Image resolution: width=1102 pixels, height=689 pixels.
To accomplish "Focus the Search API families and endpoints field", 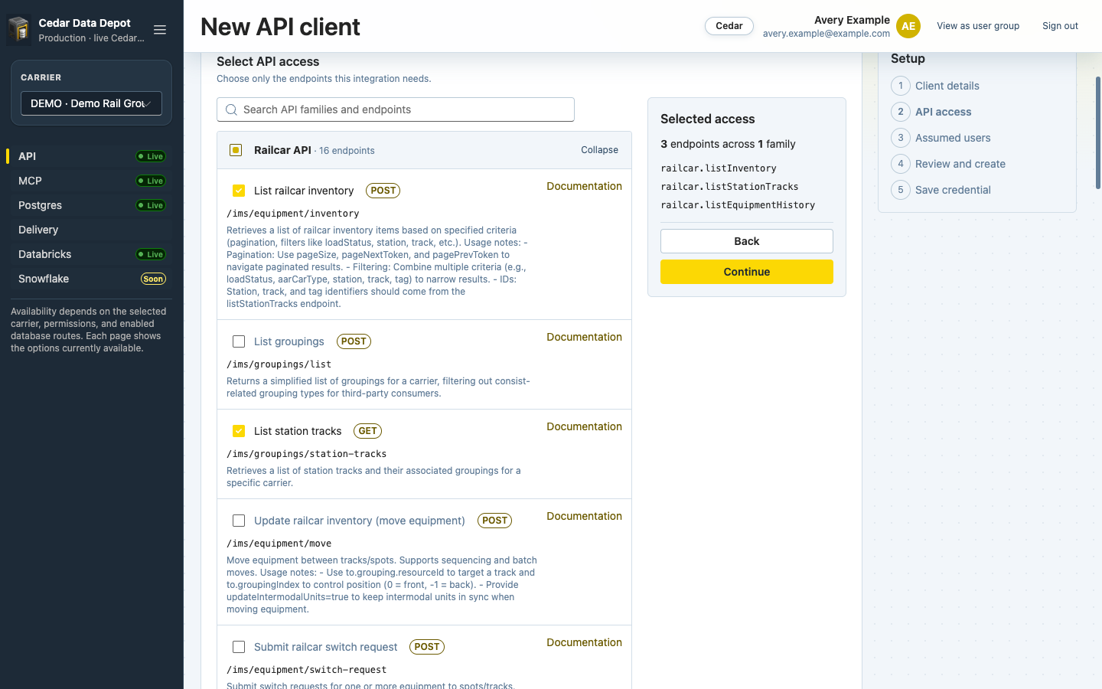I will click(x=396, y=109).
